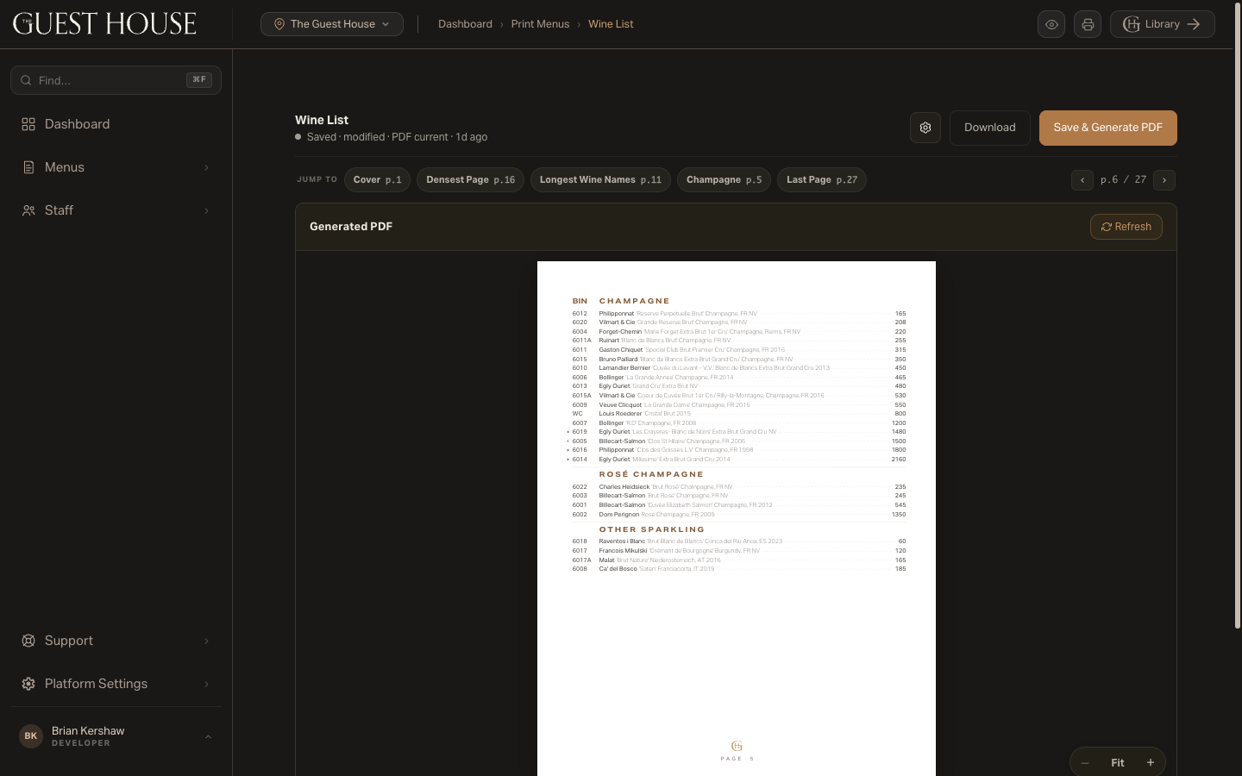Jump to Longest Wine Names p.11
This screenshot has height=776, width=1242.
click(600, 179)
